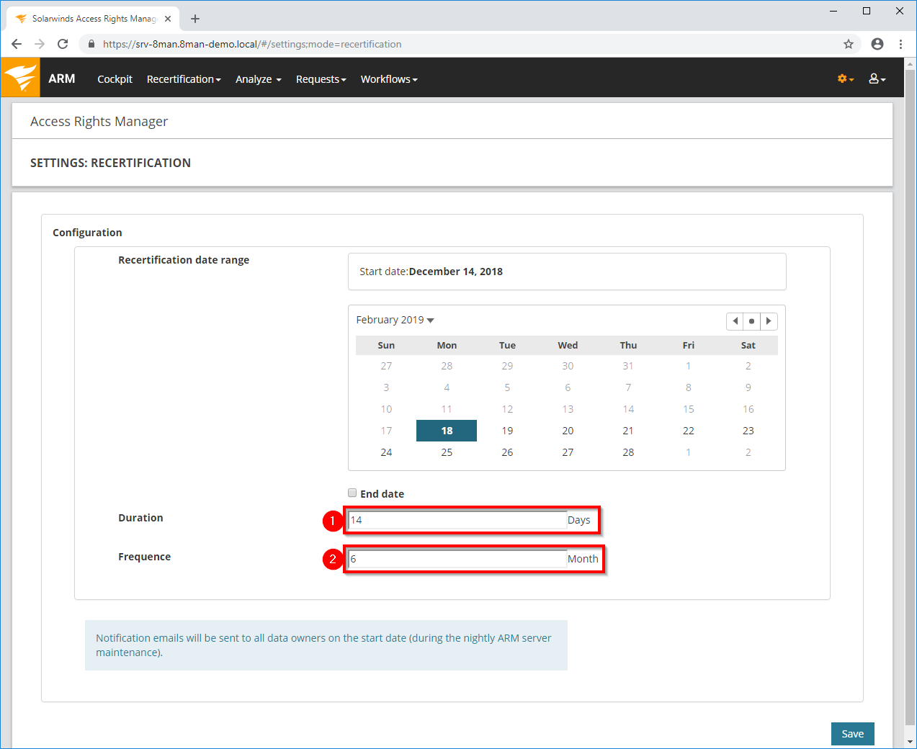Viewport: 917px width, 749px height.
Task: Save the recertification settings
Action: (852, 733)
